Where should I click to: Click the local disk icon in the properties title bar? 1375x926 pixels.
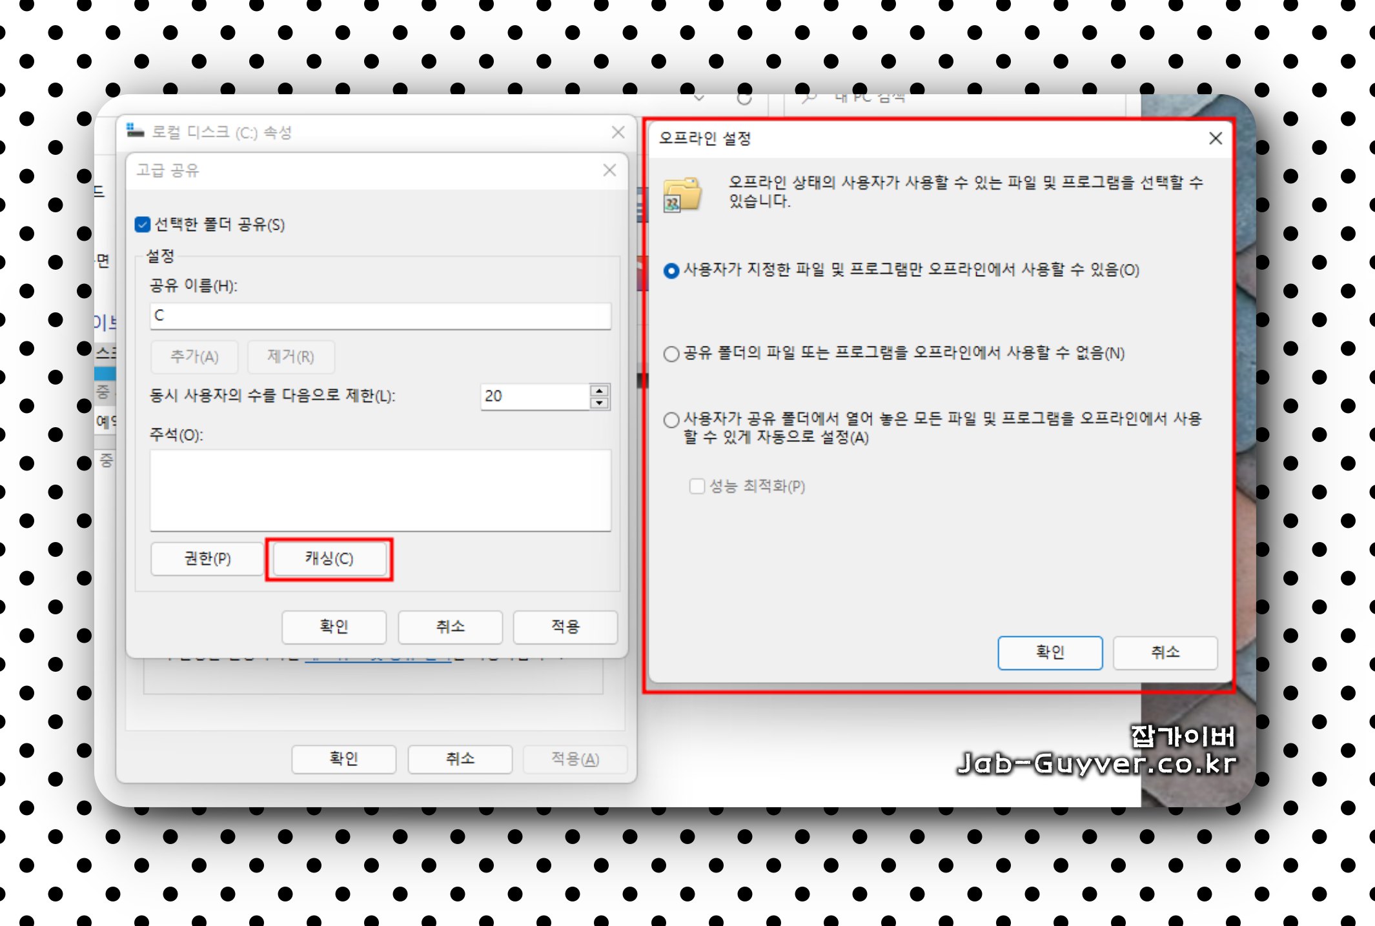(x=135, y=132)
